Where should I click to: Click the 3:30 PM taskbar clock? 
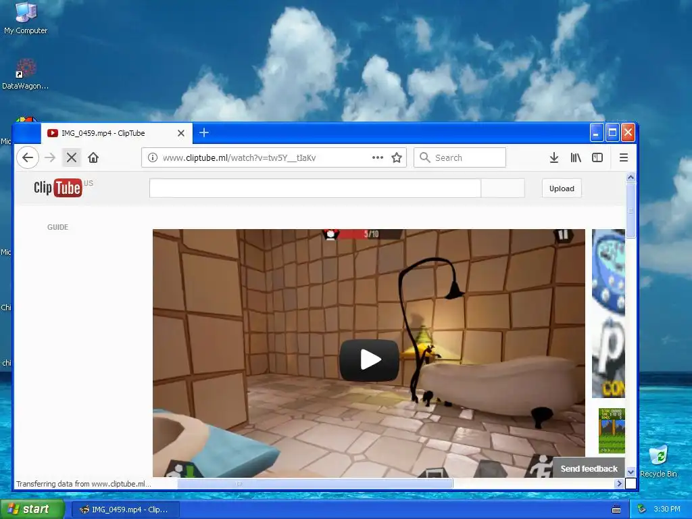[667, 510]
